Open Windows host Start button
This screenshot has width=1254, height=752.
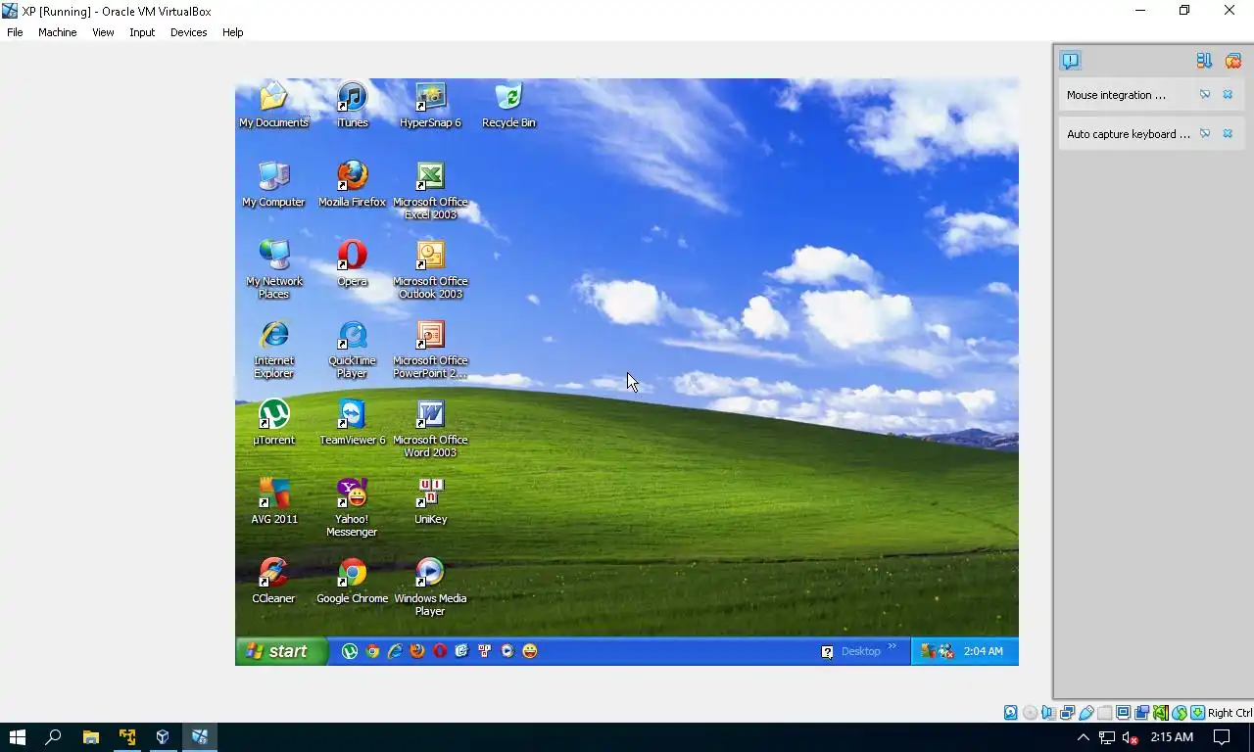point(17,737)
